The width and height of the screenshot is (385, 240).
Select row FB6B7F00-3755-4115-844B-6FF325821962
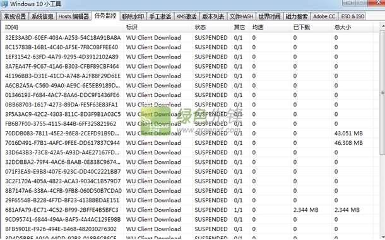point(191,123)
